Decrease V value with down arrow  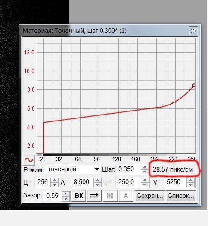tap(191, 185)
